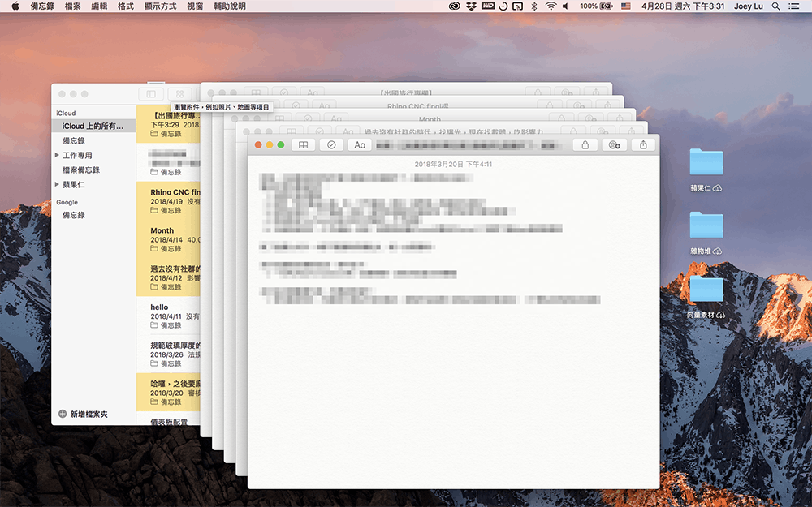The height and width of the screenshot is (507, 812).
Task: Open the 格式 menu
Action: coord(126,6)
